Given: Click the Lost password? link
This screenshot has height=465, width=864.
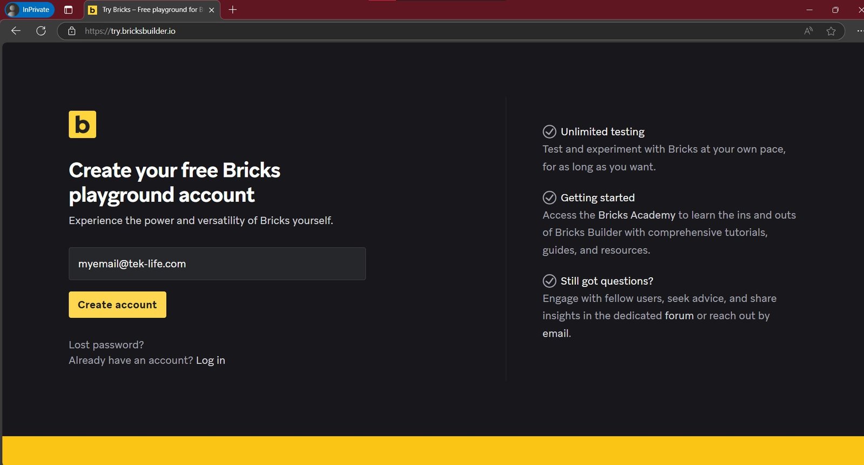Looking at the screenshot, I should point(106,345).
